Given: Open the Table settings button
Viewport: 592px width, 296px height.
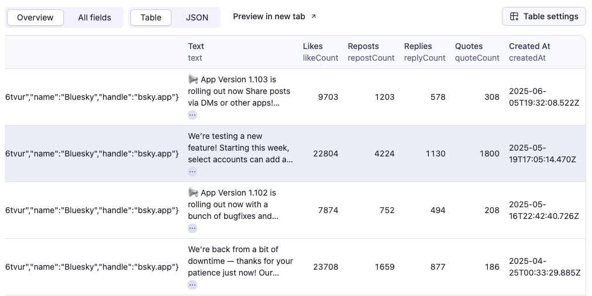Looking at the screenshot, I should click(x=544, y=16).
